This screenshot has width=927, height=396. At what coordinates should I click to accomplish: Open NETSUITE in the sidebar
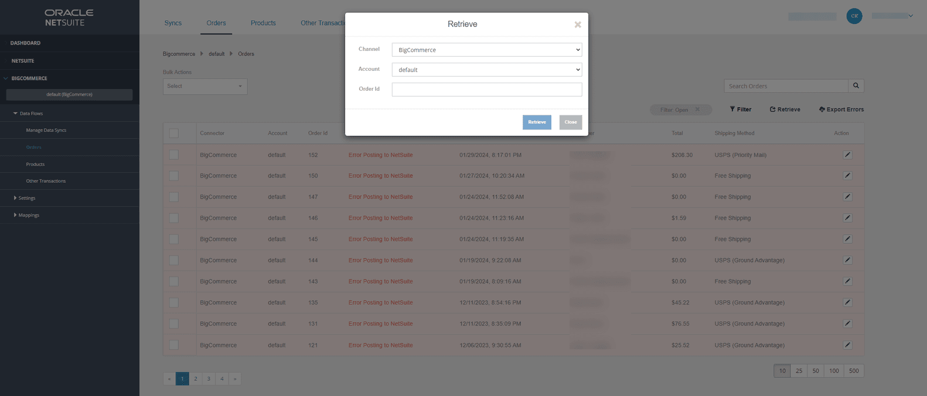click(23, 61)
